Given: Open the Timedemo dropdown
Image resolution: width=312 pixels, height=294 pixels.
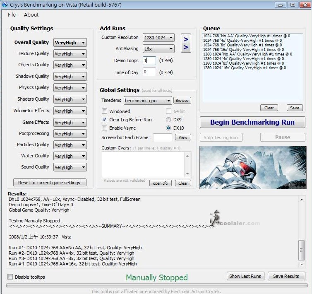Looking at the screenshot, I should tap(148, 101).
